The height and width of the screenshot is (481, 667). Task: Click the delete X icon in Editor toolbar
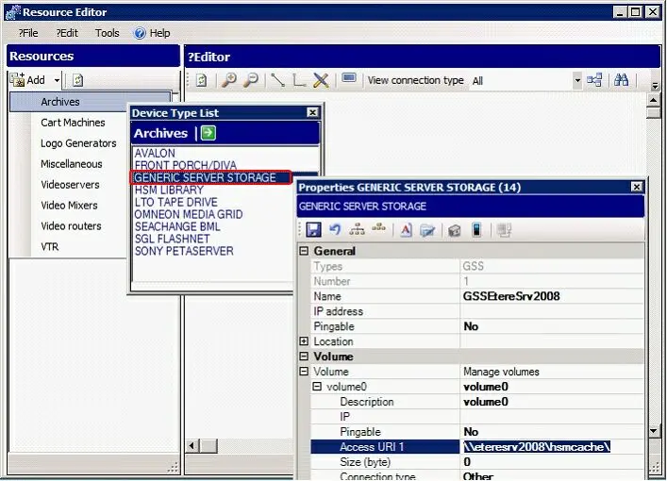[321, 81]
